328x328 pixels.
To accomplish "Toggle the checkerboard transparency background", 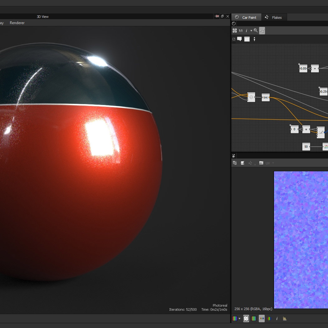I will (x=246, y=318).
